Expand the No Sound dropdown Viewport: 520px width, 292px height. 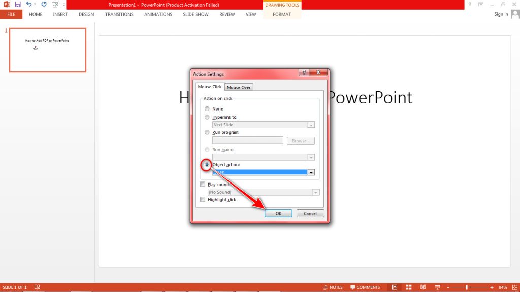316,192
